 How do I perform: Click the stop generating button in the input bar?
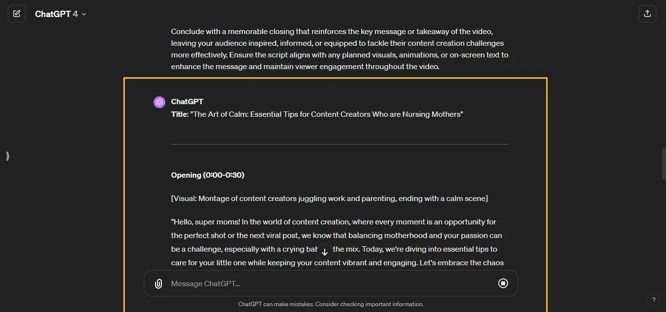(503, 283)
